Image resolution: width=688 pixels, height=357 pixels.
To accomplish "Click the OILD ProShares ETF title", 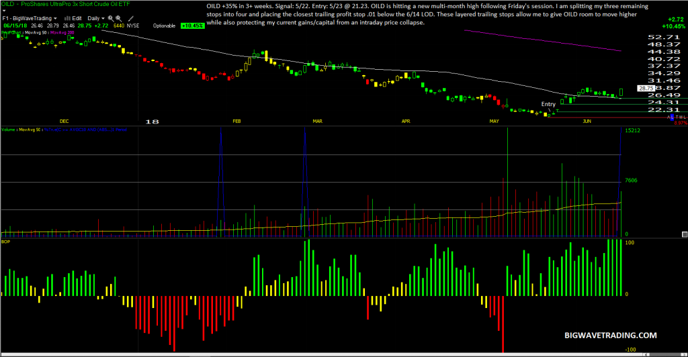I will click(65, 4).
